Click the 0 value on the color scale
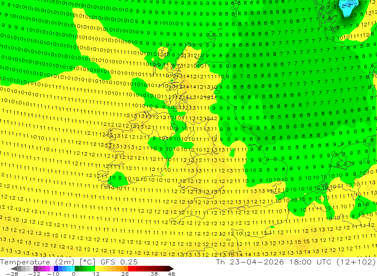Screen dimensions: 377x276 coord(74,274)
